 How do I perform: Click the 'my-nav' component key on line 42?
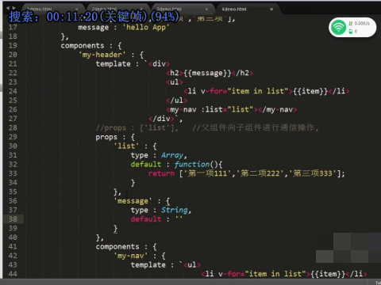tap(131, 256)
